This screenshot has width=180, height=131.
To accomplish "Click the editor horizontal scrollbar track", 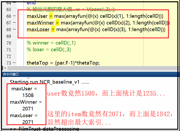I will coord(92,68).
